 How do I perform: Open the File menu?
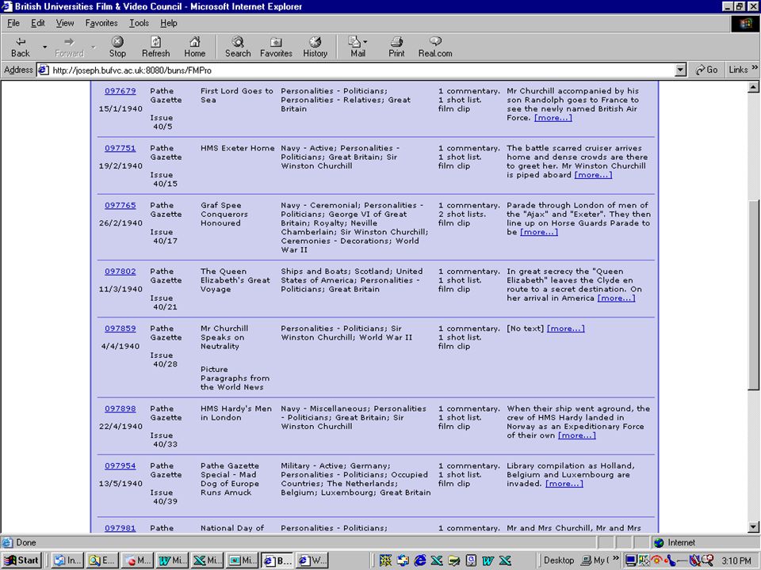point(13,23)
